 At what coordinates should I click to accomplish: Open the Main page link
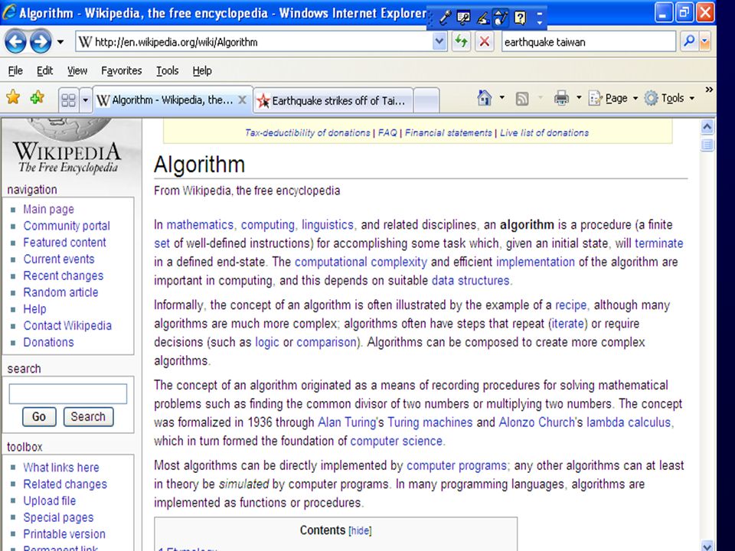pos(49,209)
